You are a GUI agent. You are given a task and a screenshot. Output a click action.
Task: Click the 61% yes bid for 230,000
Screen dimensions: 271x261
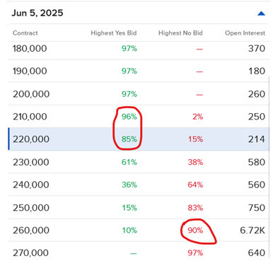129,162
